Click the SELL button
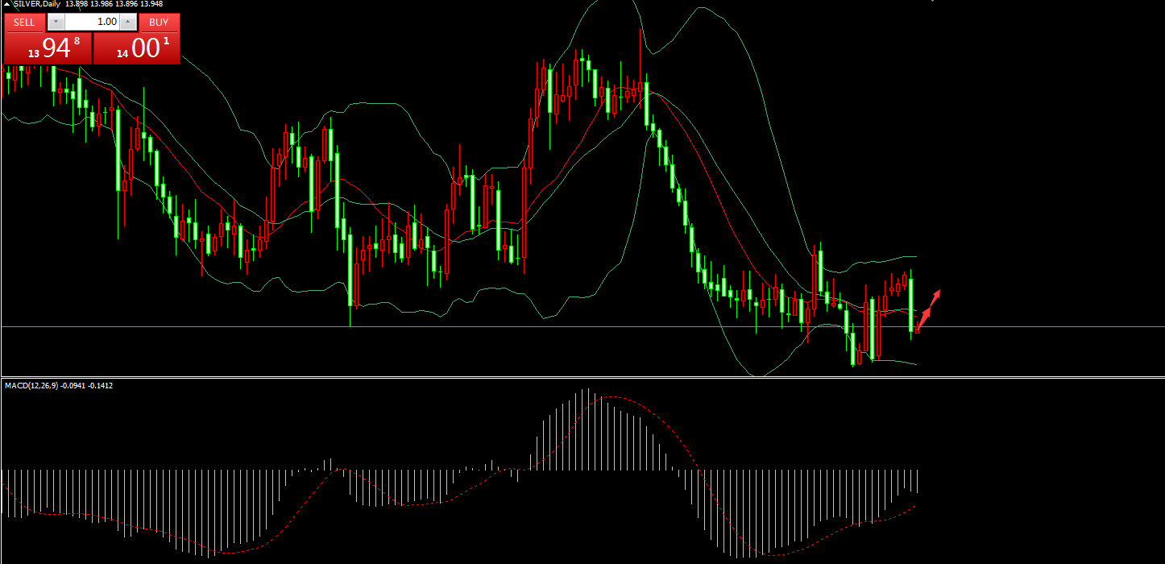This screenshot has height=564, width=1165. (24, 22)
